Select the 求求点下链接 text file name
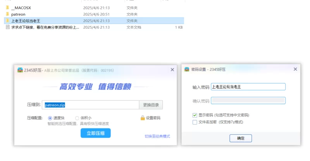The height and width of the screenshot is (161, 310). (x=45, y=27)
